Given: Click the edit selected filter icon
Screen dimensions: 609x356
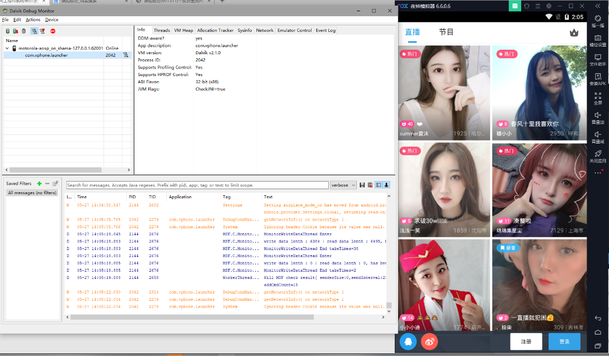Looking at the screenshot, I should [55, 184].
